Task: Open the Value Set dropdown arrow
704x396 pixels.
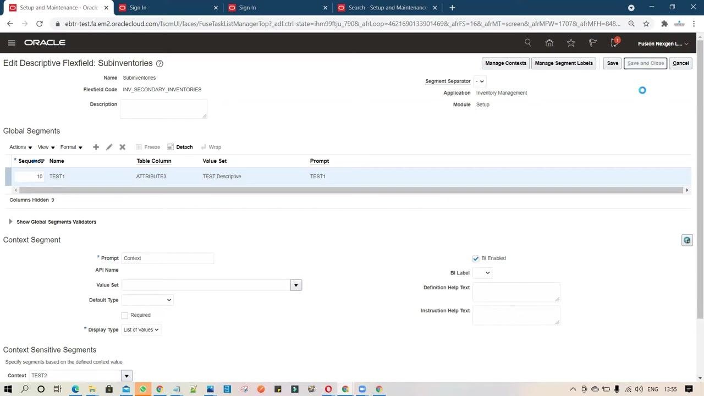Action: click(x=296, y=285)
